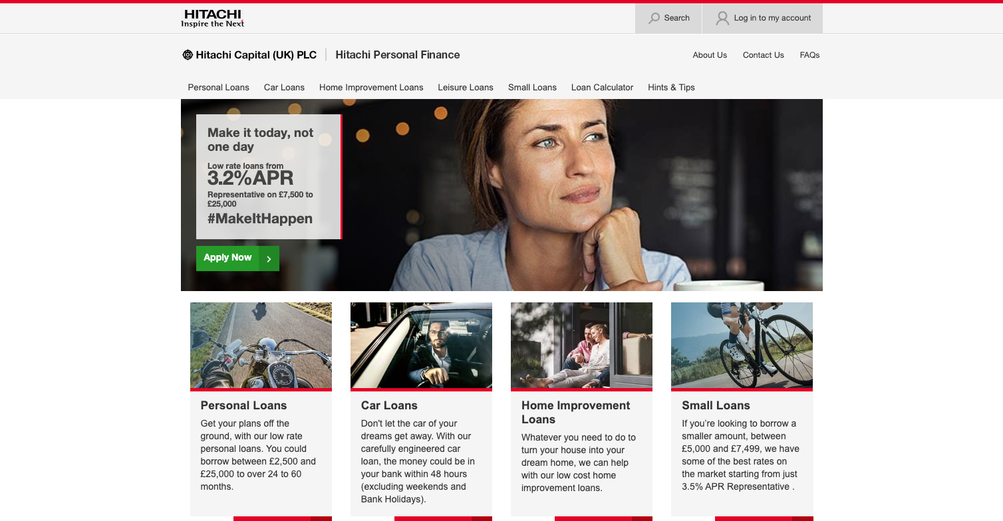Click the Hitachi Capital emblem icon

[x=188, y=55]
